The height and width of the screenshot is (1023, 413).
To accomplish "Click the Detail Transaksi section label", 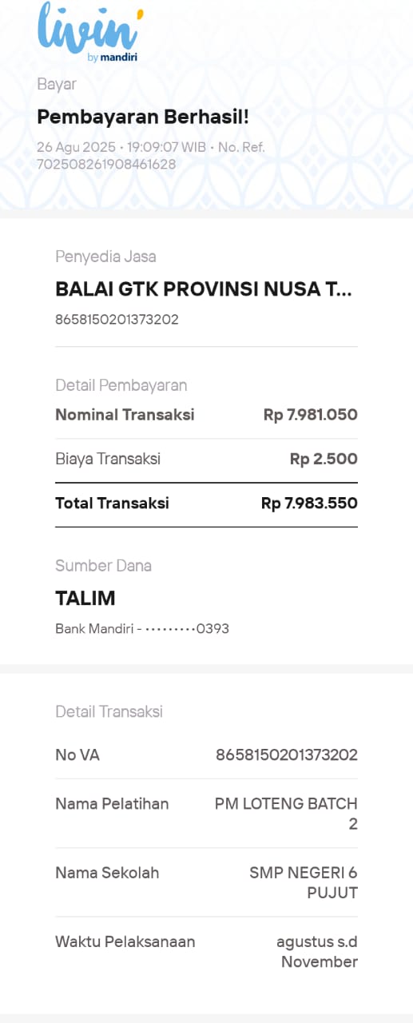I will [x=109, y=711].
